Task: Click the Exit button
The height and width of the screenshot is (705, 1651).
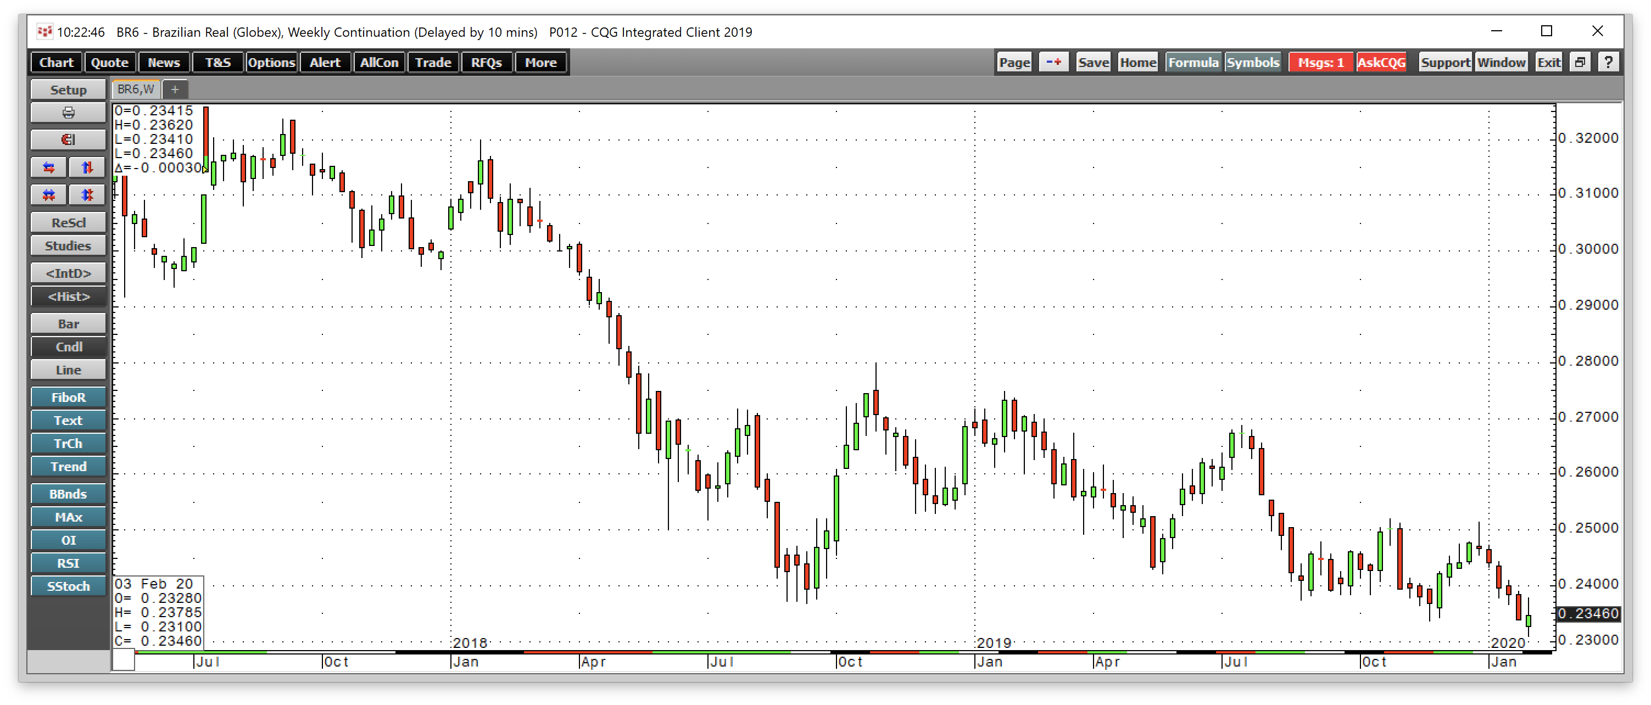Action: tap(1549, 62)
